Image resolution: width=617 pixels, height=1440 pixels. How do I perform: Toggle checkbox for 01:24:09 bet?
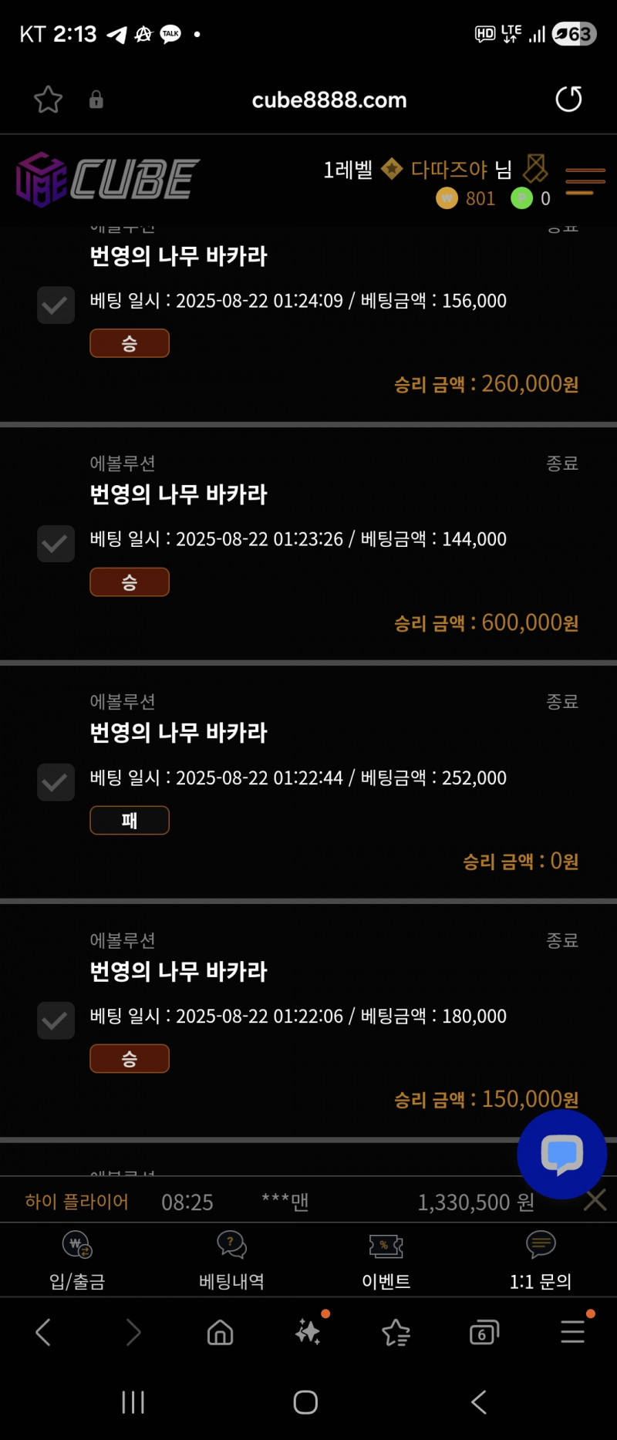point(56,305)
